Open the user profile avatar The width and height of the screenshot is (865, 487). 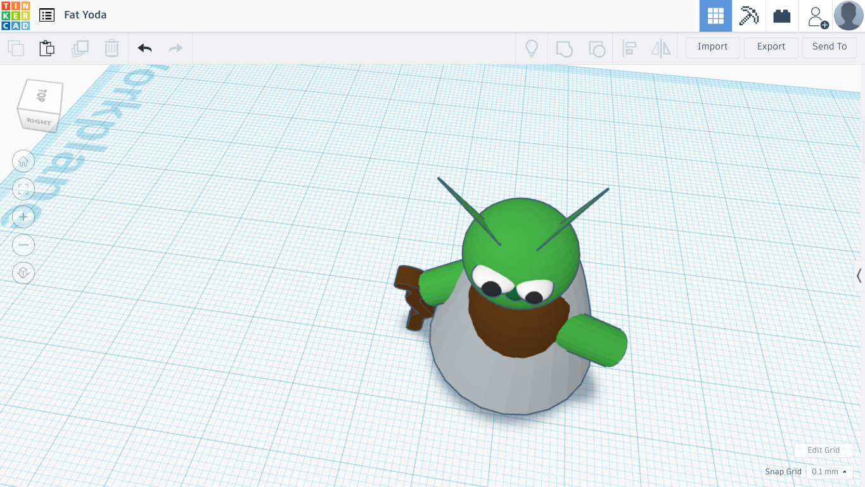[x=849, y=15]
